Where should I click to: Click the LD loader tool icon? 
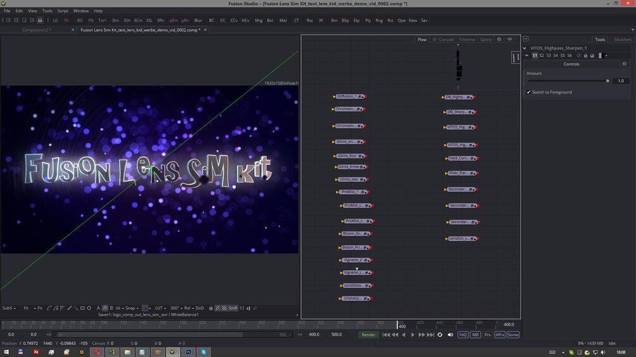point(55,20)
